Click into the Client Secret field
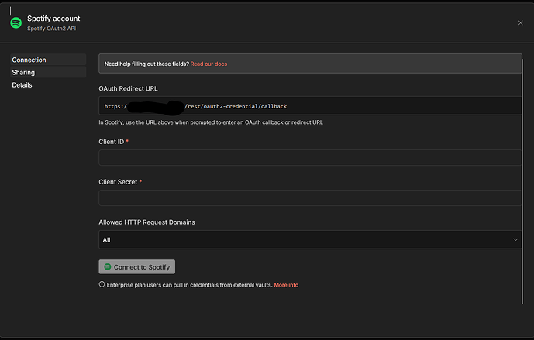The height and width of the screenshot is (340, 534). click(x=310, y=198)
